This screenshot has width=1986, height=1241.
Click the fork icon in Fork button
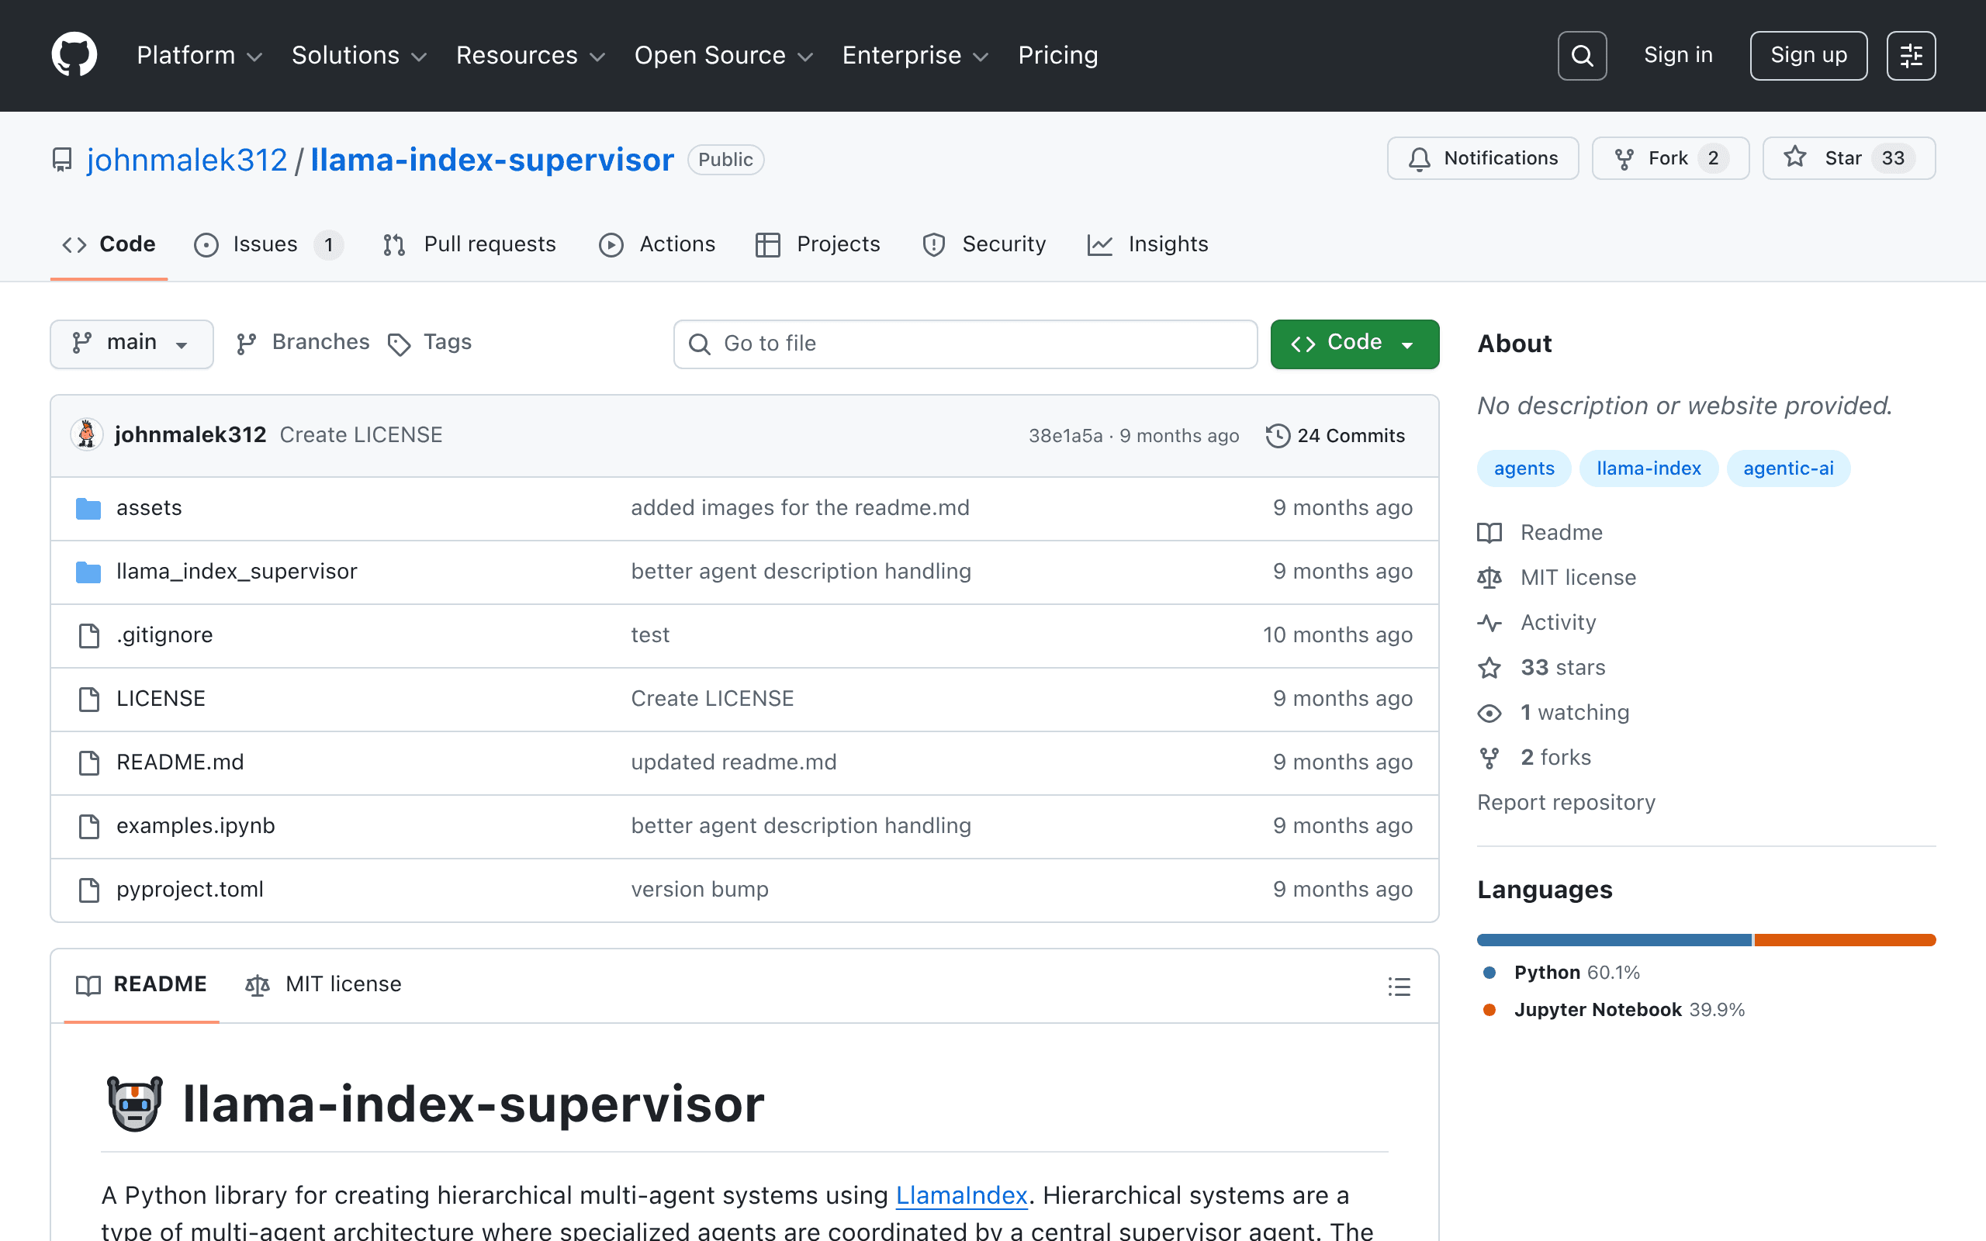(x=1623, y=158)
